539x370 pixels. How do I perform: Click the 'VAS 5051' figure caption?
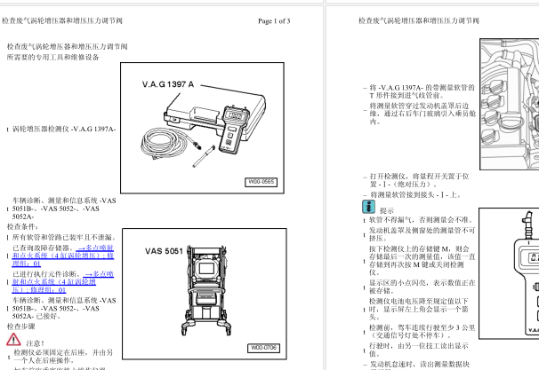pos(164,251)
